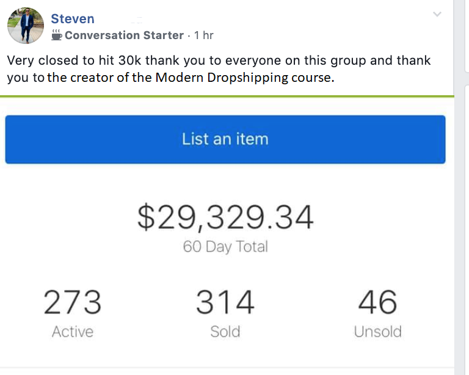Click the blank area between the button and total
This screenshot has height=375, width=469.
click(225, 182)
